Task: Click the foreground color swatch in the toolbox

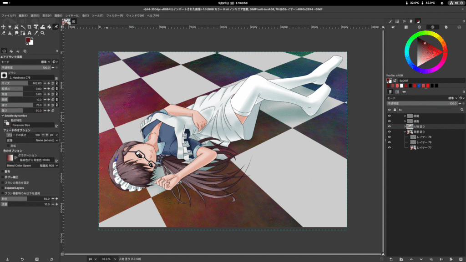Action: [x=28, y=40]
